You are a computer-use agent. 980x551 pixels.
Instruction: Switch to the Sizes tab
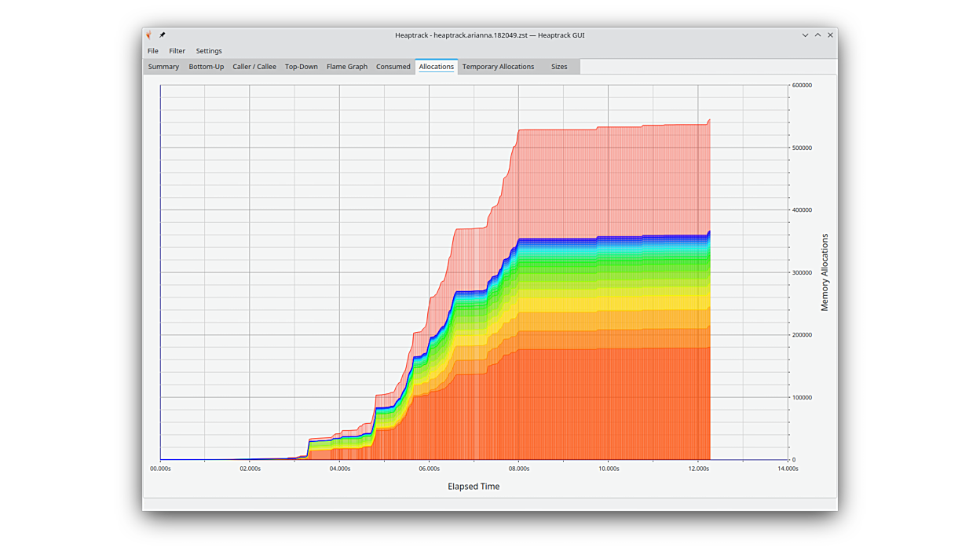click(x=558, y=67)
